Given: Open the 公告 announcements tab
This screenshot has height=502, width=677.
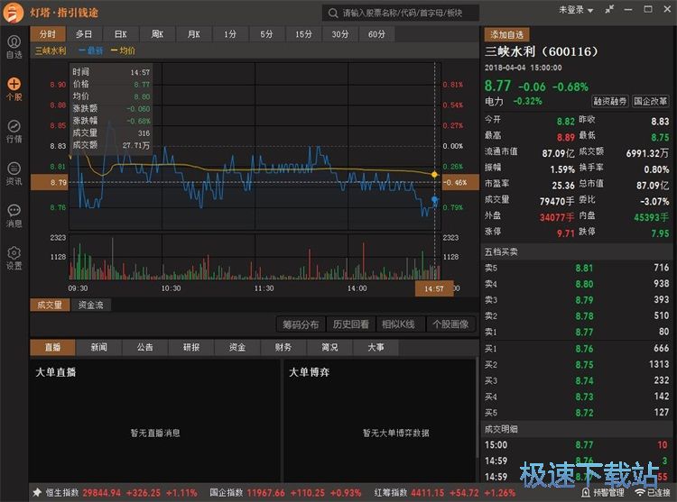Looking at the screenshot, I should pyautogui.click(x=144, y=347).
